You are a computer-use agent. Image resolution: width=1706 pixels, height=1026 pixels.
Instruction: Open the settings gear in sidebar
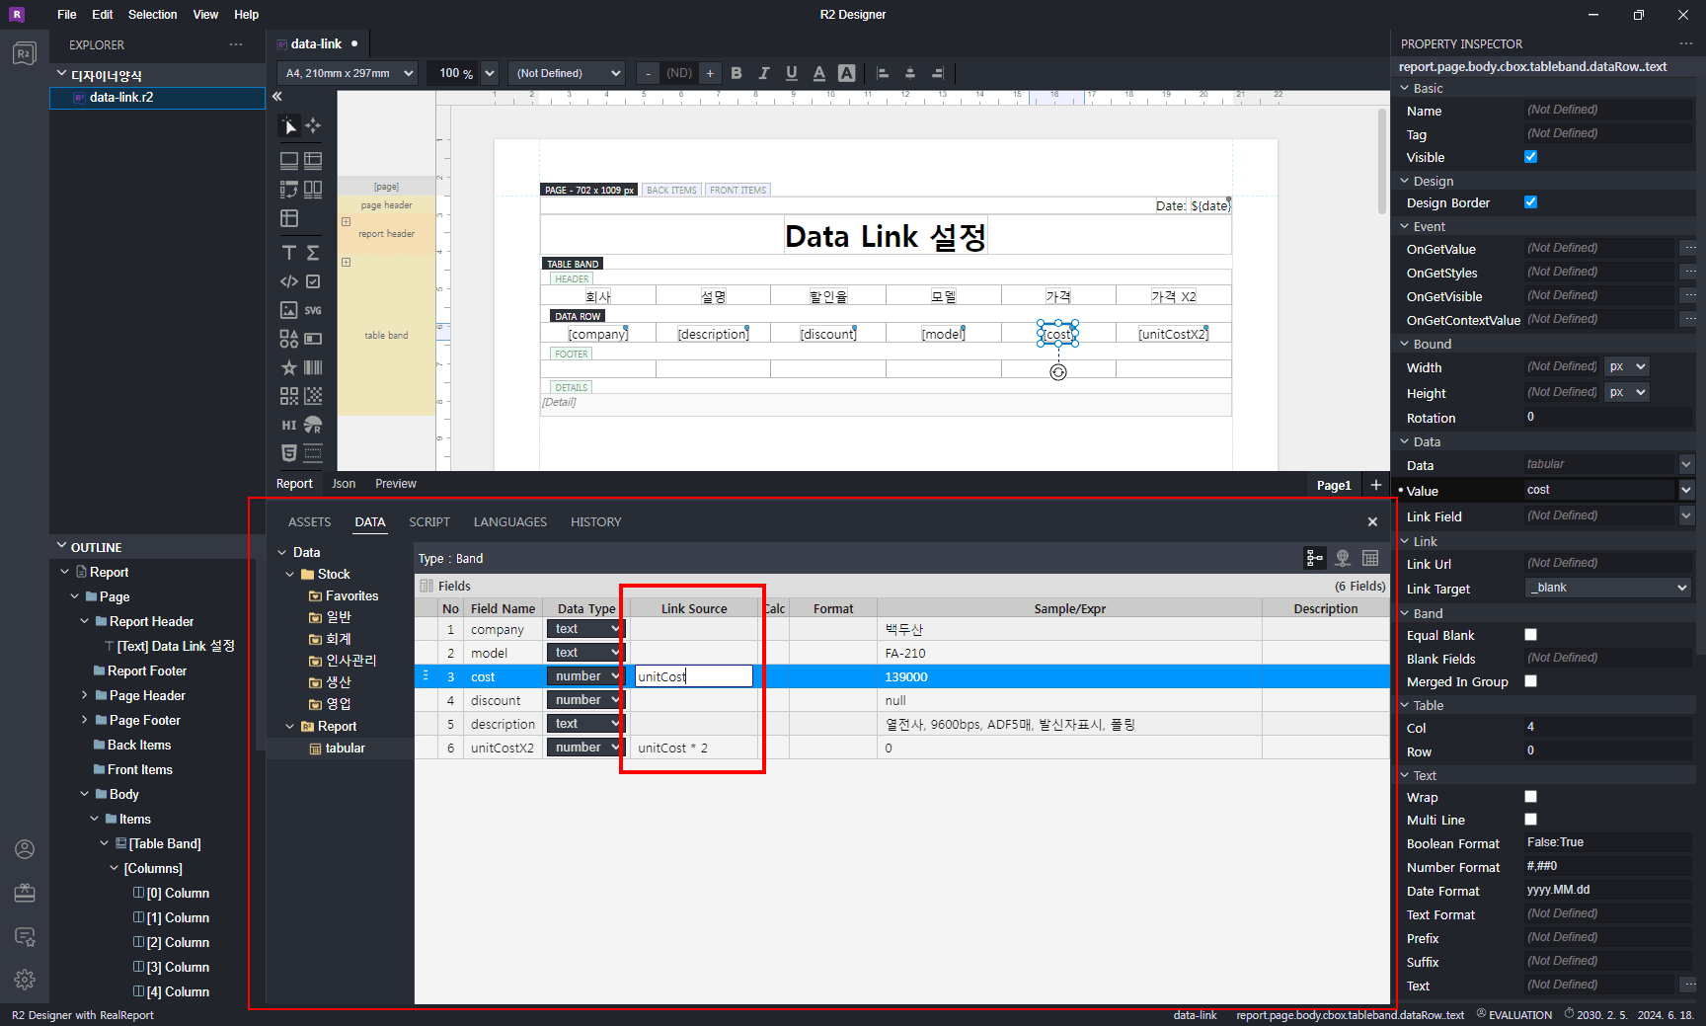pos(25,979)
